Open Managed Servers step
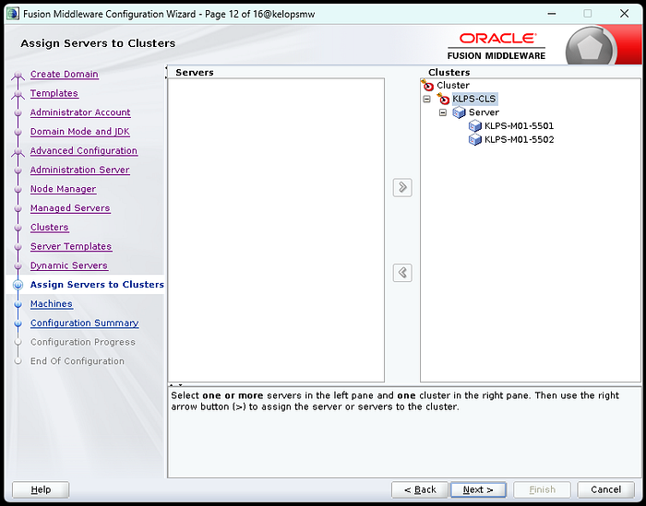Screen dimensions: 646x506 click(x=70, y=208)
